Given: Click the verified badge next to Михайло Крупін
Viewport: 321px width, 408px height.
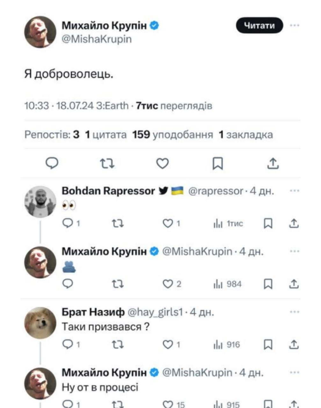Looking at the screenshot, I should pyautogui.click(x=154, y=26).
